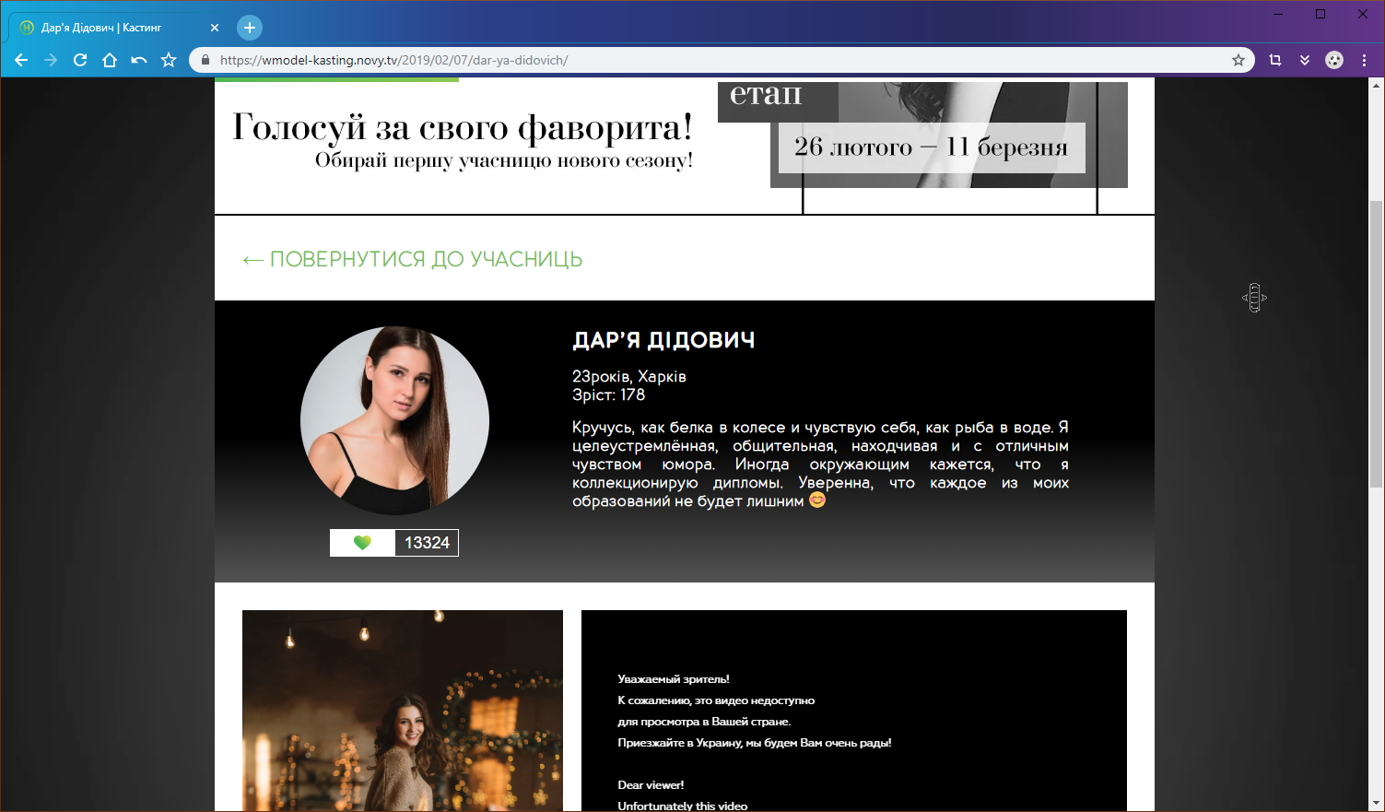Image resolution: width=1385 pixels, height=812 pixels.
Task: Click the browser back arrow
Action: tap(21, 60)
